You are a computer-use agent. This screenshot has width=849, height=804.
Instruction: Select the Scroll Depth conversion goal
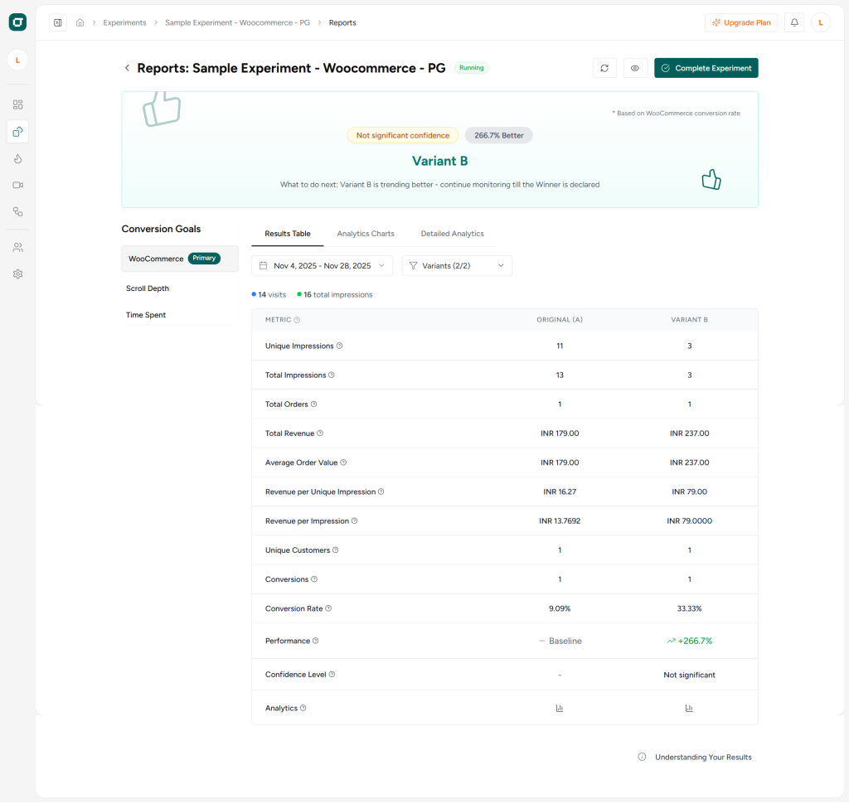click(148, 288)
